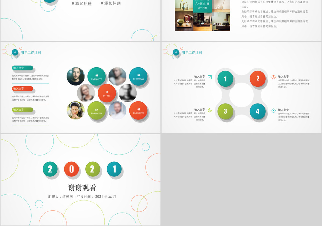
Task: Click section badge 4 on team photos slide
Action: click(x=15, y=52)
